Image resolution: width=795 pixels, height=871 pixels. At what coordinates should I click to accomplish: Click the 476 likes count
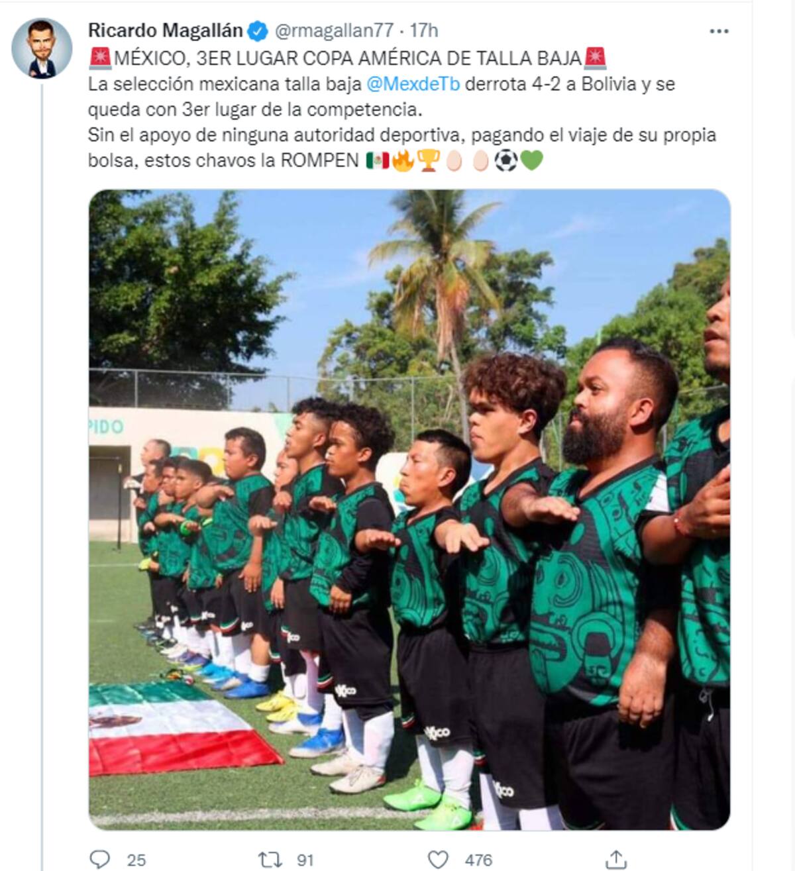[x=478, y=860]
